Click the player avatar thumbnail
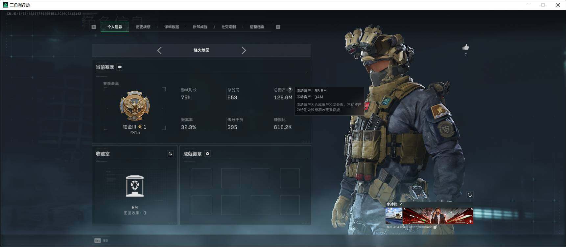 click(x=393, y=215)
